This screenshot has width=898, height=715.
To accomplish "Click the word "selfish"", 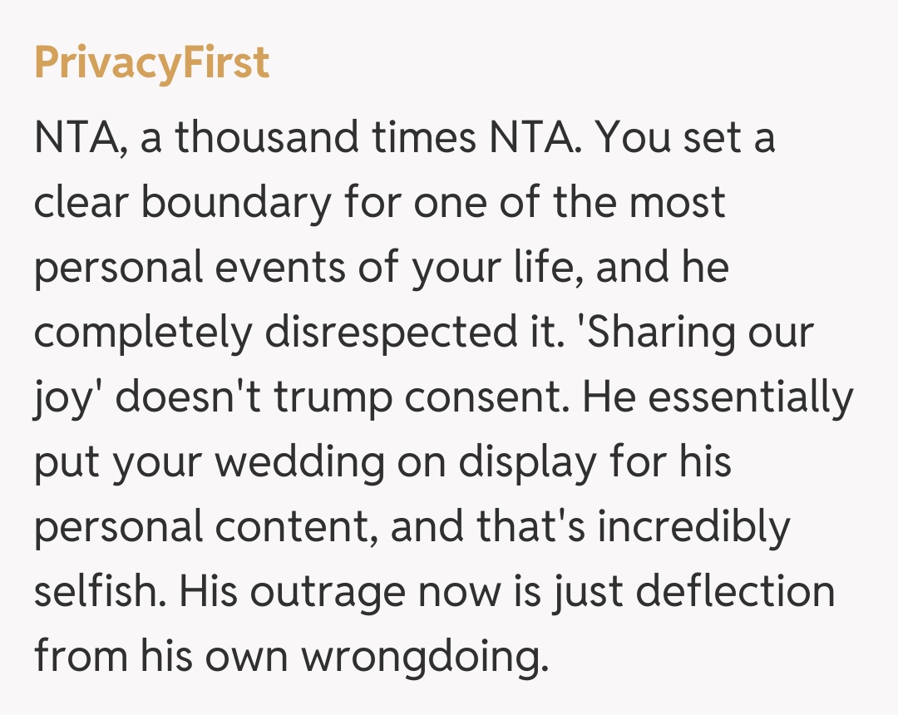I will 93,593.
